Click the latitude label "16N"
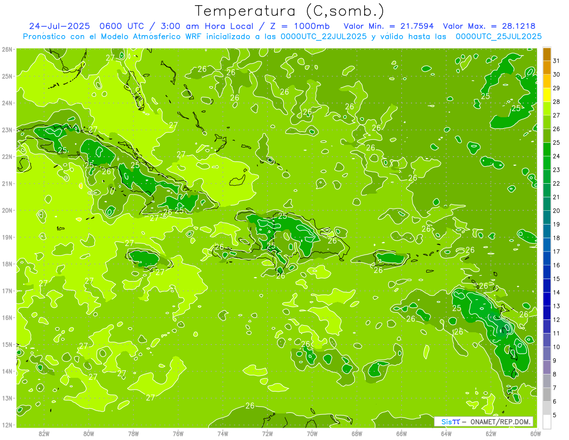569x440 pixels. pos(7,318)
